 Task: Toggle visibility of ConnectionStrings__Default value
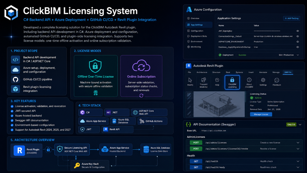click(298, 36)
